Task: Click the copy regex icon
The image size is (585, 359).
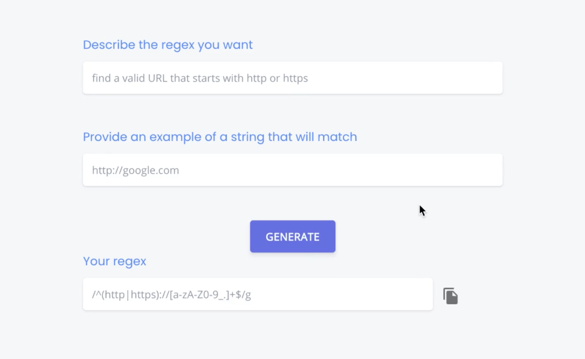Action: pyautogui.click(x=450, y=296)
